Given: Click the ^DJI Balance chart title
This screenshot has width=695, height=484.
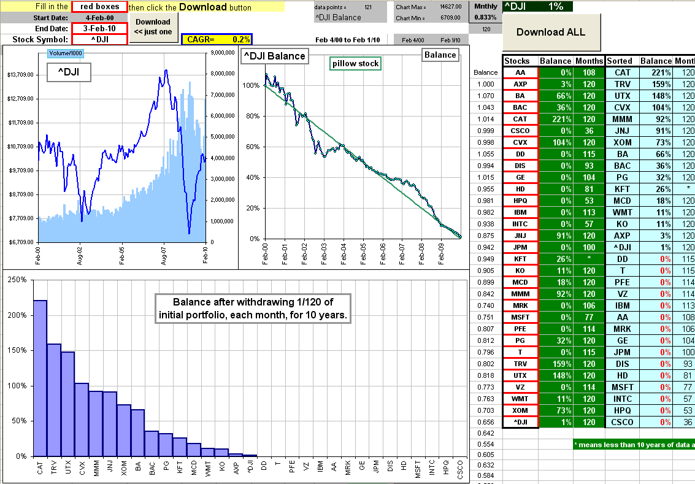Looking at the screenshot, I should click(x=274, y=56).
